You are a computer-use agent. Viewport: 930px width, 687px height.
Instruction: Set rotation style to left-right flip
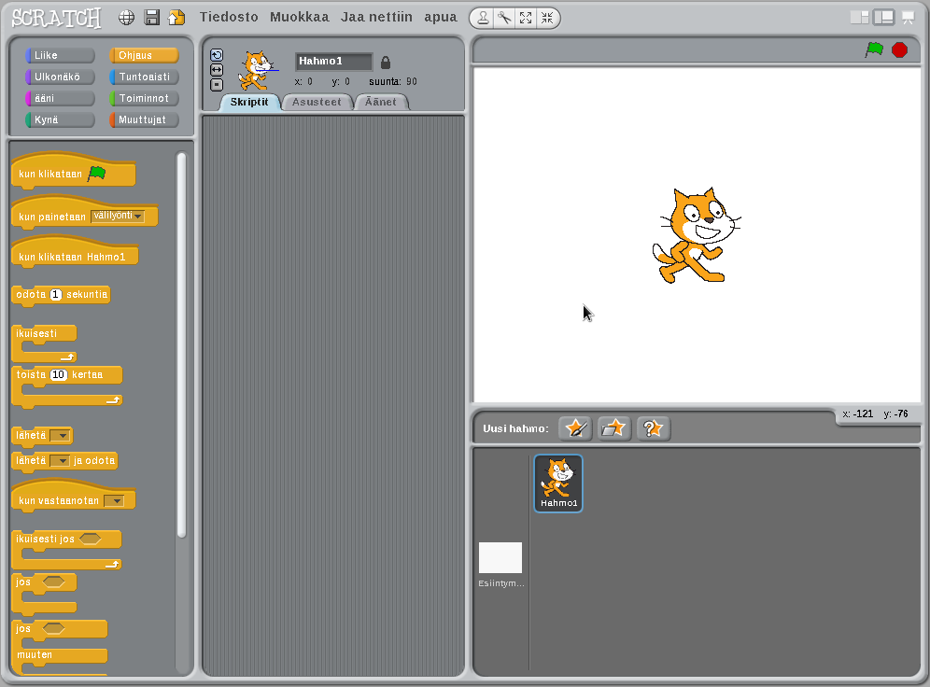(217, 70)
